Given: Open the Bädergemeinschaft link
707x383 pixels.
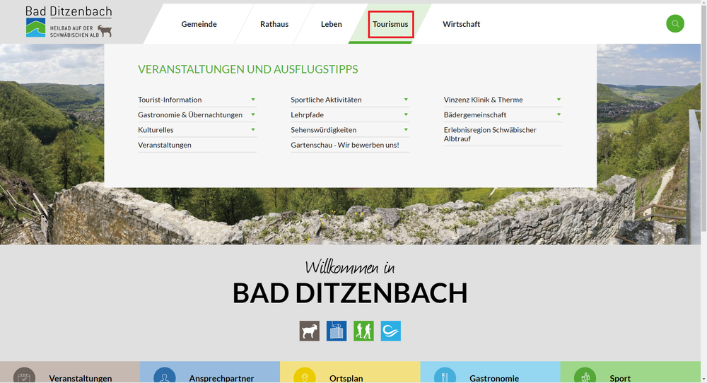Looking at the screenshot, I should pos(475,114).
